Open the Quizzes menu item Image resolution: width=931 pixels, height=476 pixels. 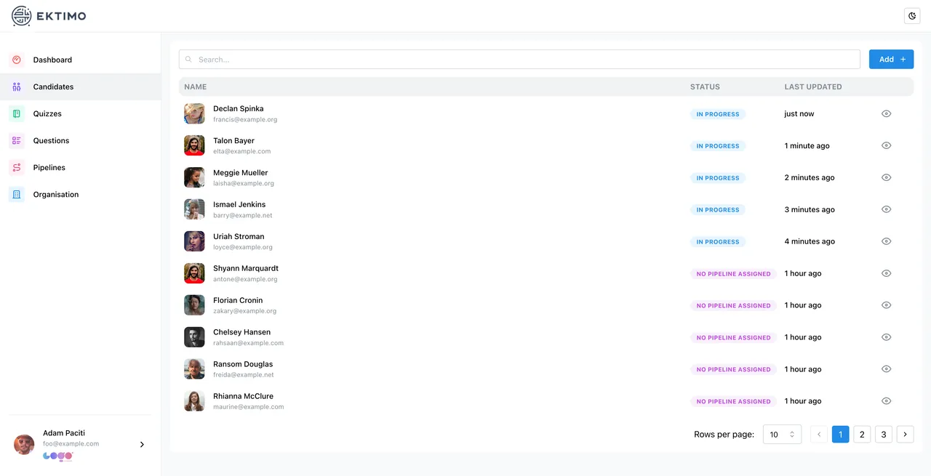click(47, 113)
